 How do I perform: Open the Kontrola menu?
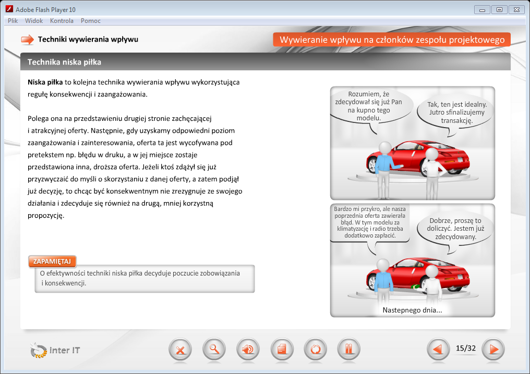coord(62,21)
